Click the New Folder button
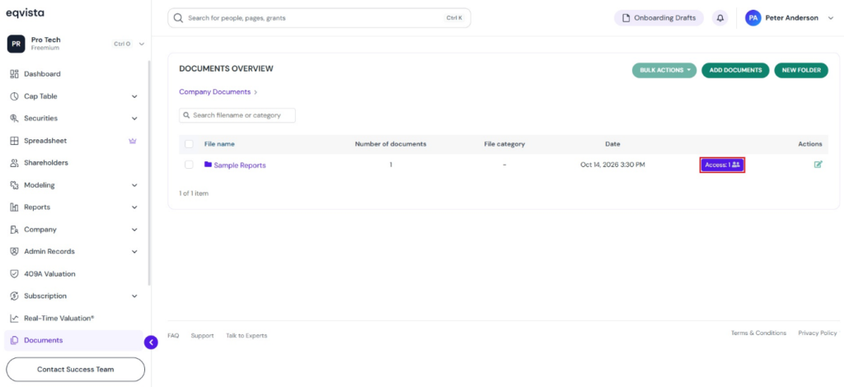Image resolution: width=844 pixels, height=387 pixels. pos(801,71)
